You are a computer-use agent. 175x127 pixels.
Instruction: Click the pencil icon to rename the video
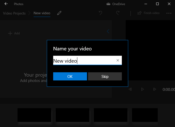click(59, 13)
